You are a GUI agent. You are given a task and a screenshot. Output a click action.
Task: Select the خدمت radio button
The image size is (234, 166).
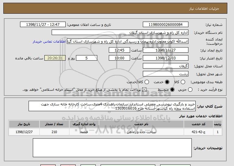[167, 82]
